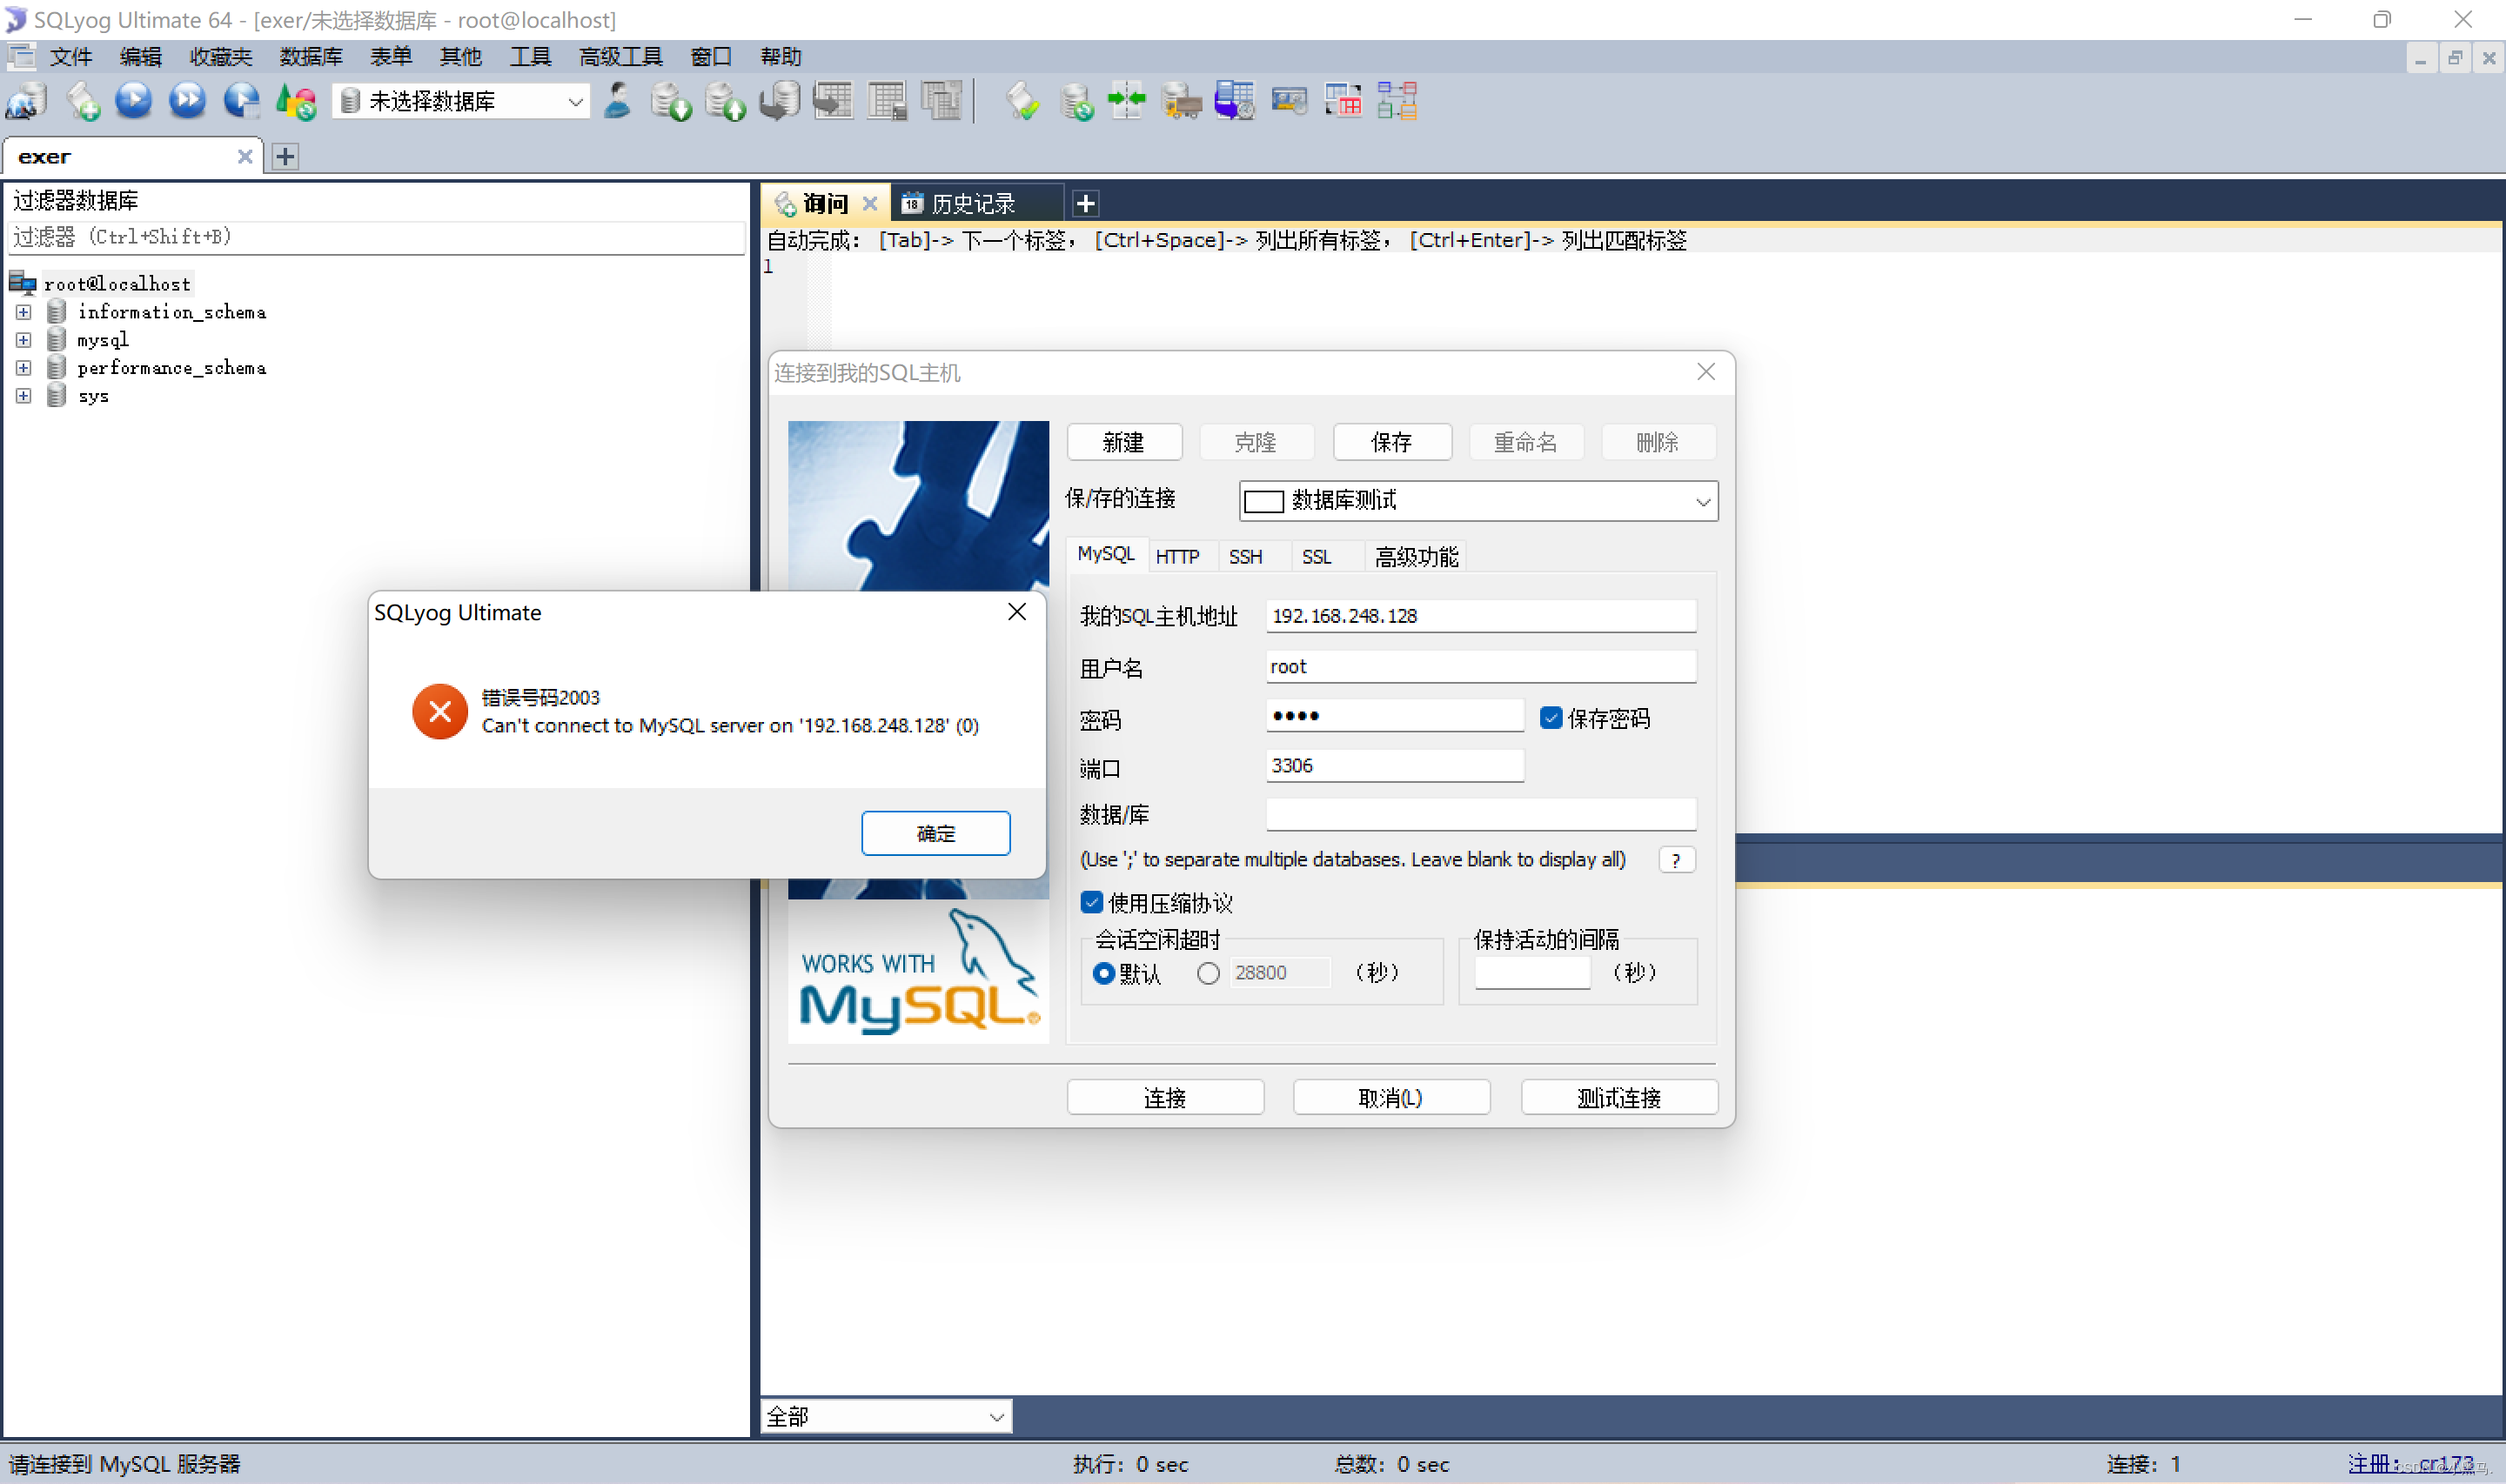2506x1484 pixels.
Task: Open the schema designer icon
Action: click(x=1397, y=100)
